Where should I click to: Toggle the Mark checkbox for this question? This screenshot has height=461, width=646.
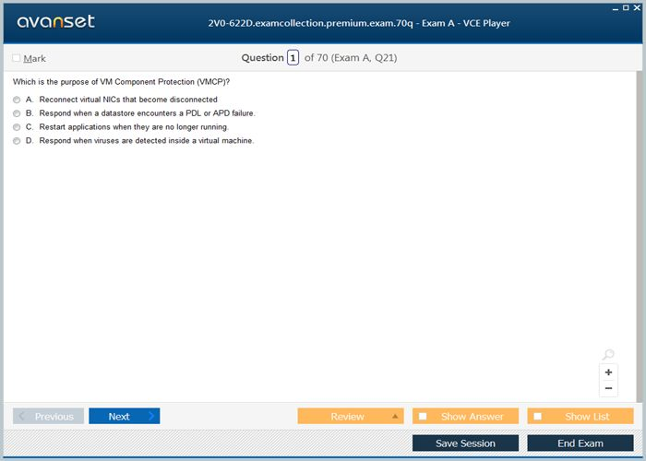pyautogui.click(x=17, y=58)
